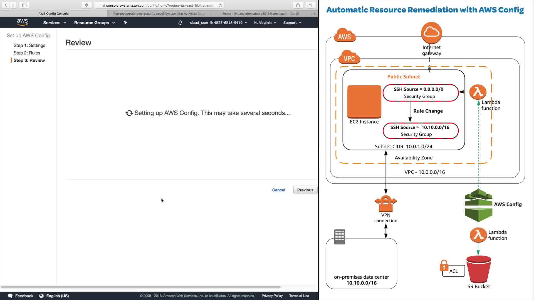
Task: Toggle the Safari sidebar icon
Action: (x=24, y=5)
